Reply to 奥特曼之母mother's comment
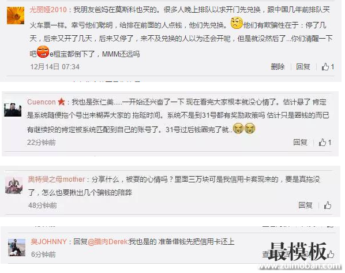Image resolution: width=345 pixels, height=273 pixels. [x=305, y=205]
